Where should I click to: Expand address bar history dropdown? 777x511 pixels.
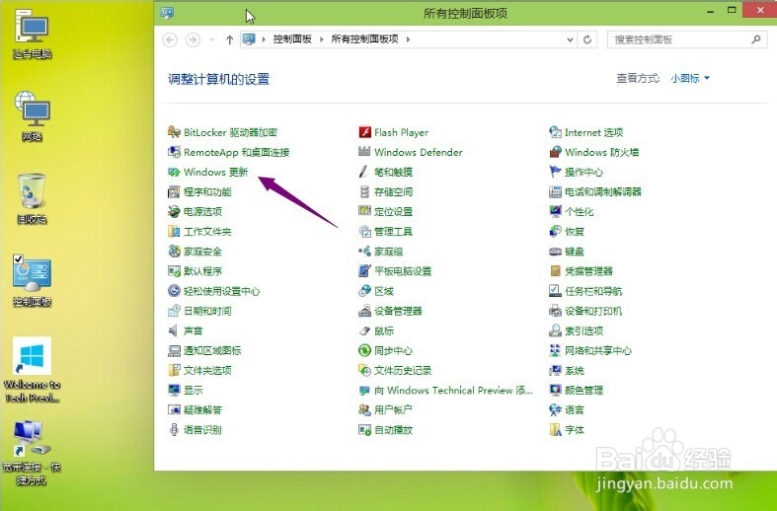point(570,39)
